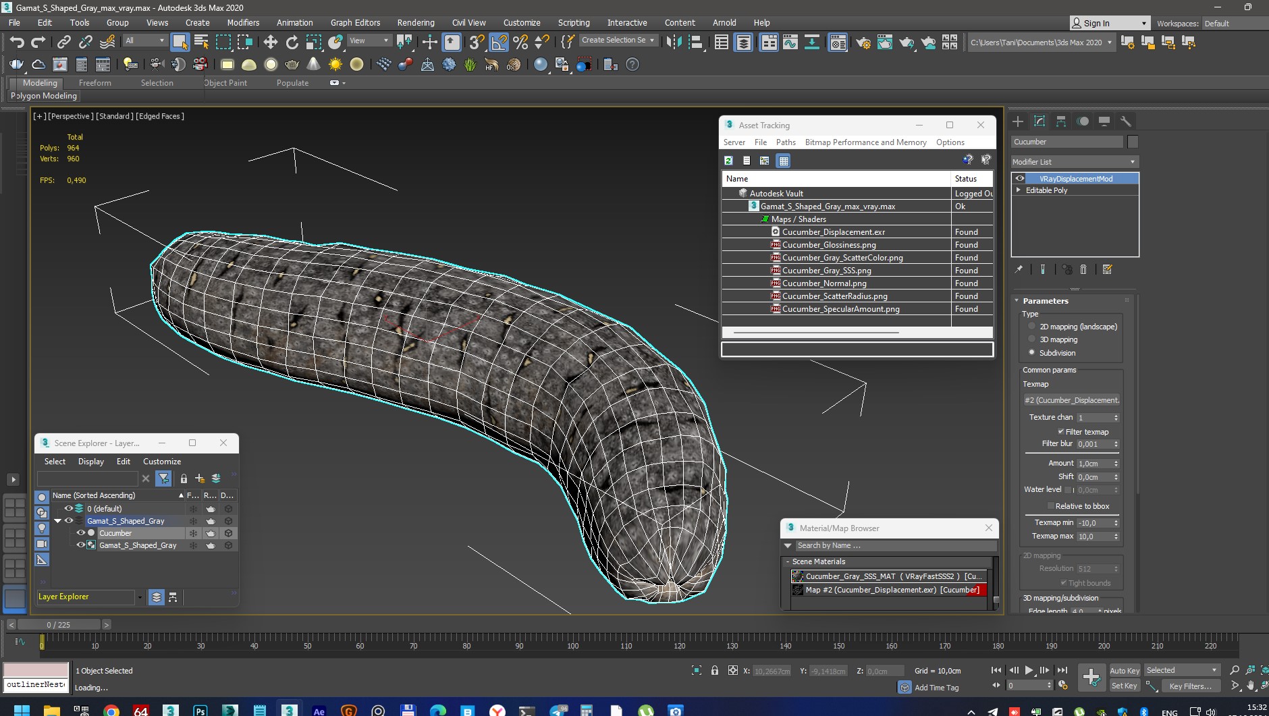Screen dimensions: 1269x716
Task: Select the Select and Rotate tool
Action: (292, 43)
